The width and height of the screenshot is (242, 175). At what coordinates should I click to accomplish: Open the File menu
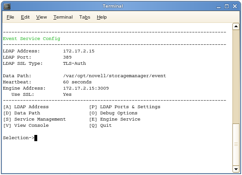[x=11, y=17]
